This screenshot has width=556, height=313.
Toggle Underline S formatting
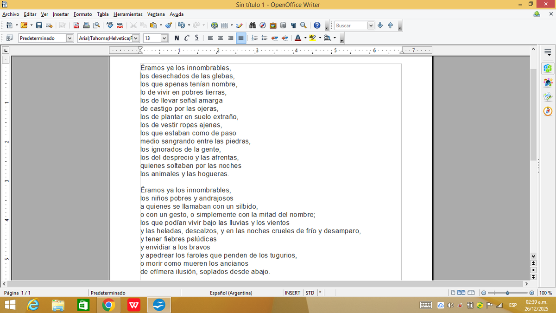click(197, 38)
